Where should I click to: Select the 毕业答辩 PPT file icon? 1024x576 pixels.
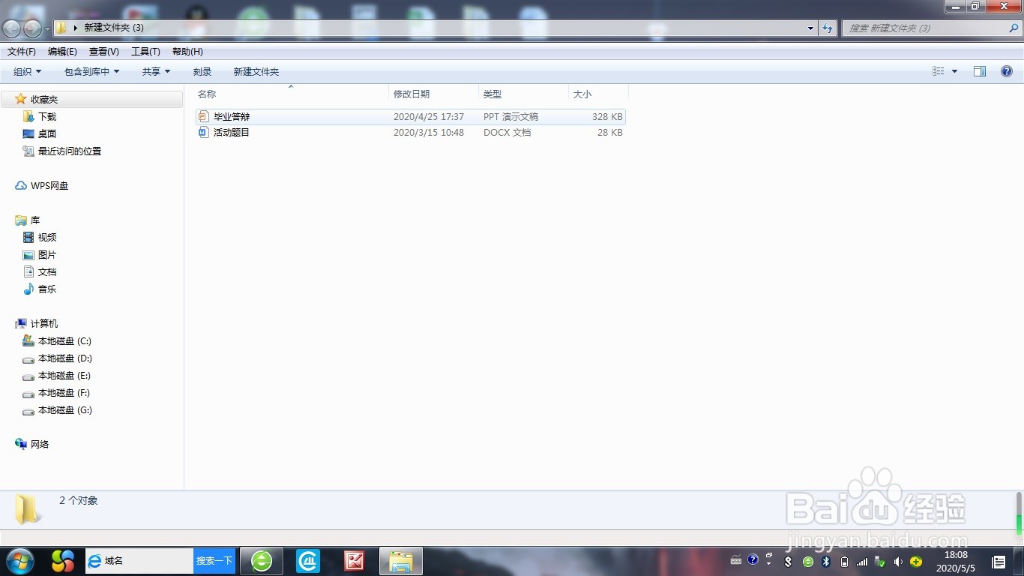(204, 116)
